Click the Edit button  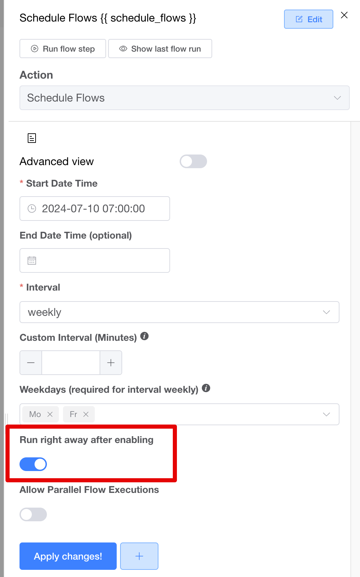pos(309,19)
